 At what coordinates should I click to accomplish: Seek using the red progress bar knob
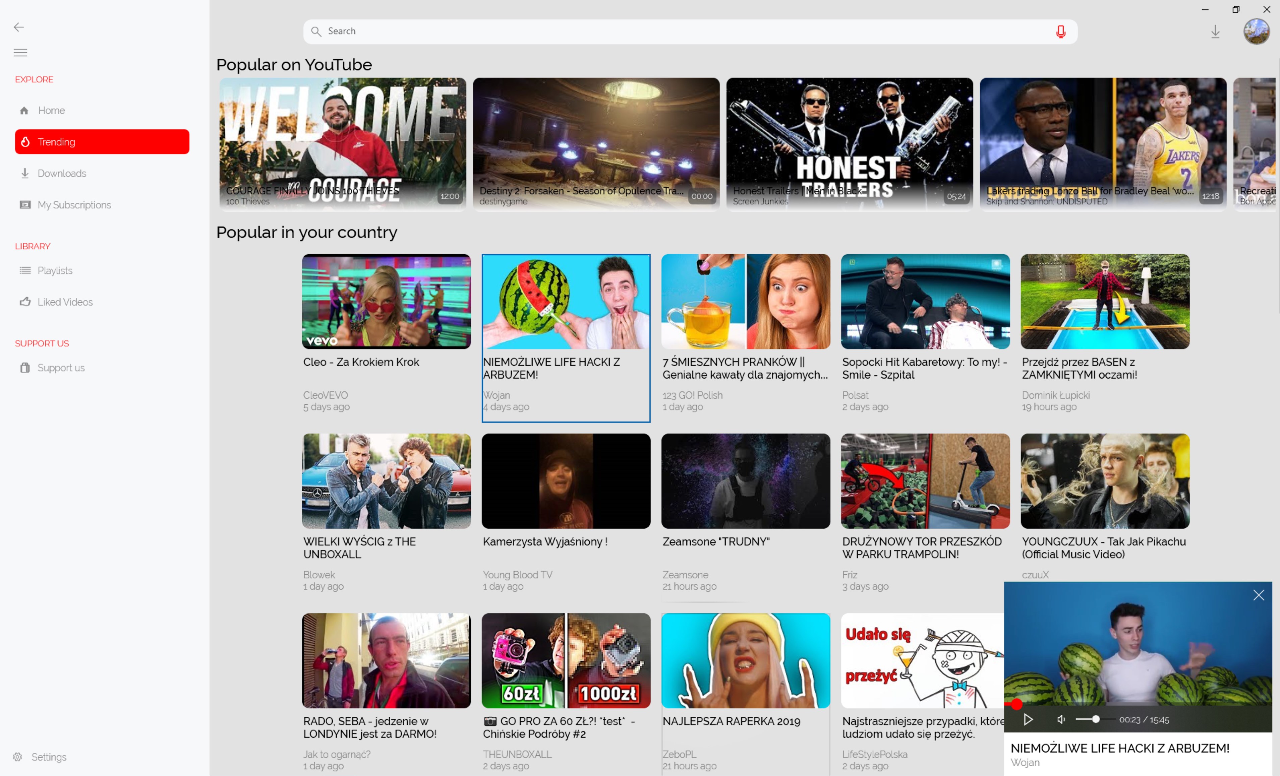click(x=1016, y=704)
